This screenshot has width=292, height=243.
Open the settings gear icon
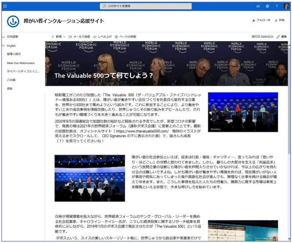tap(267, 6)
